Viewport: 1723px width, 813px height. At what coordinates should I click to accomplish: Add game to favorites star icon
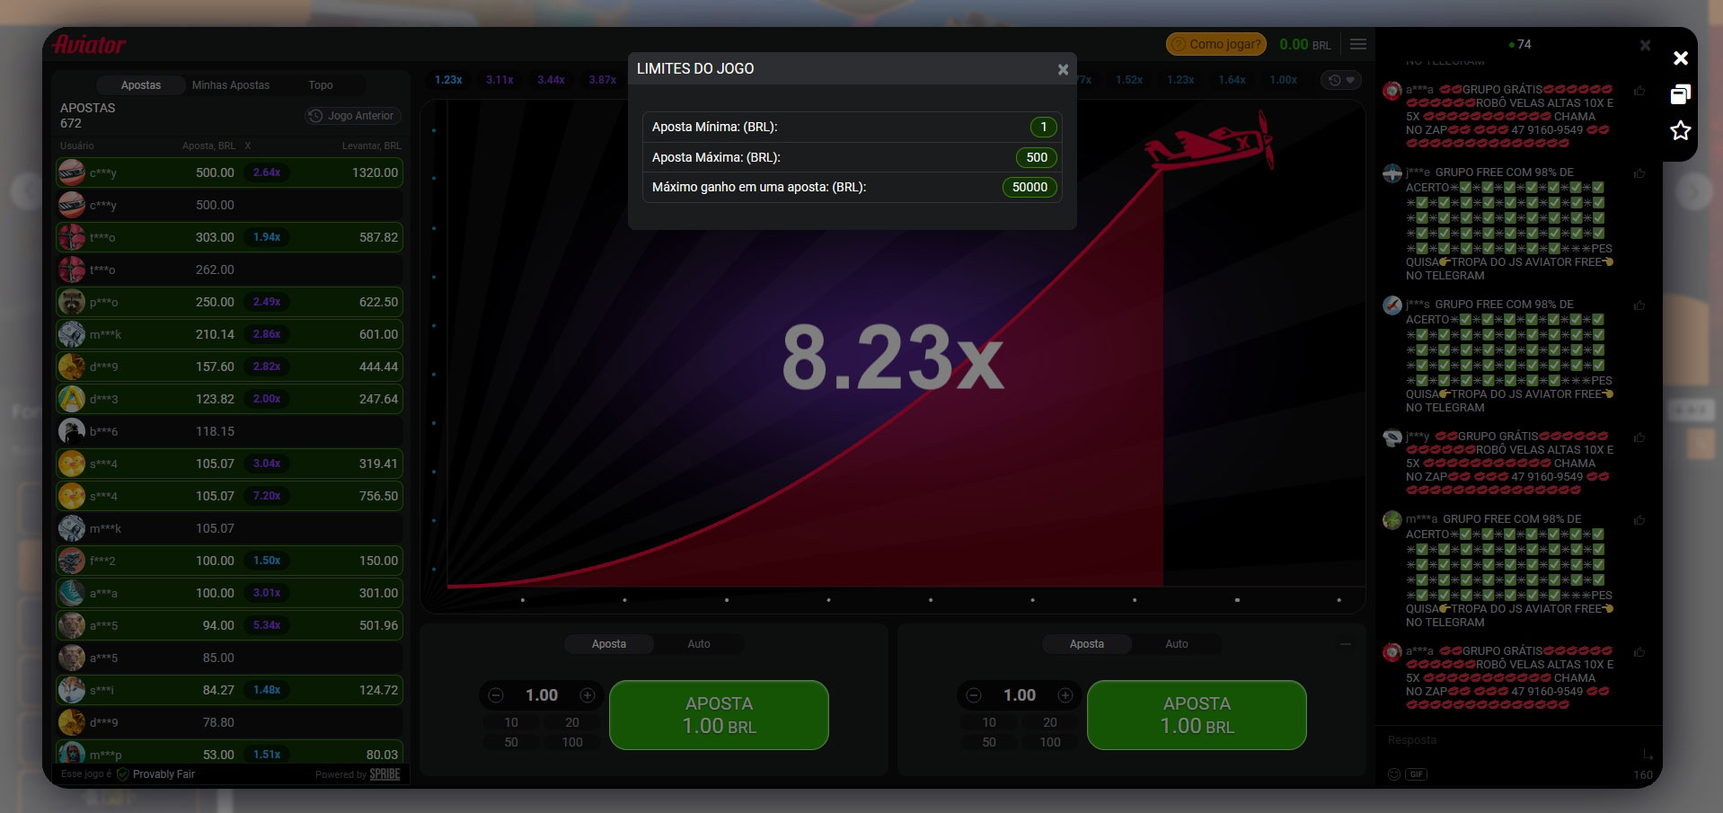click(1681, 131)
